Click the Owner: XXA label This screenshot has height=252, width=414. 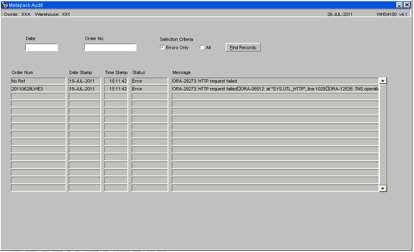tap(17, 14)
